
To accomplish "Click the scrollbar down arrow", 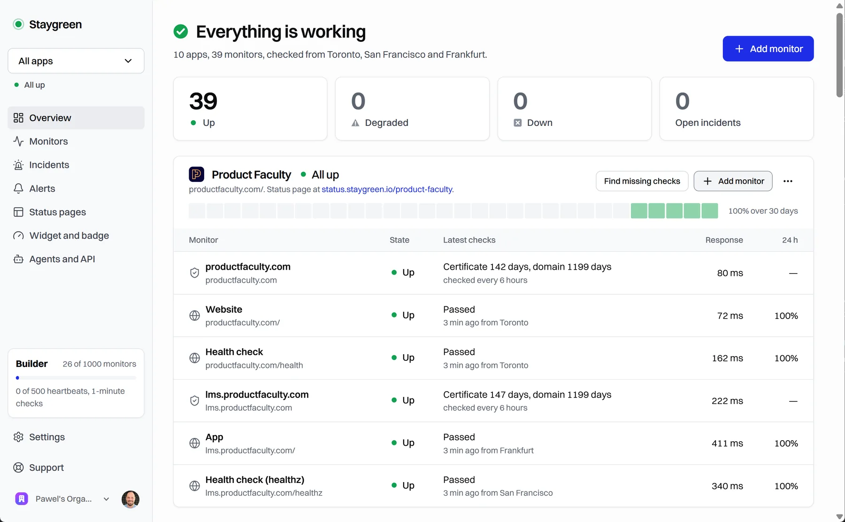I will coord(840,517).
